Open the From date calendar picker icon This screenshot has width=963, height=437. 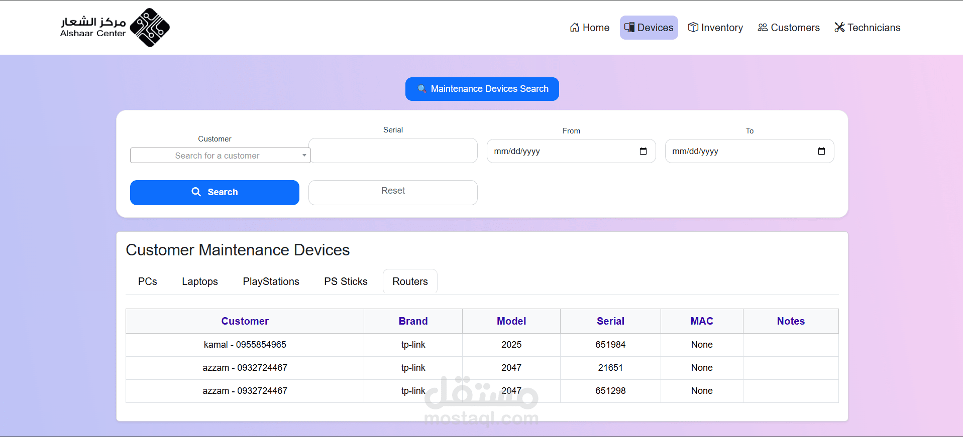(643, 151)
